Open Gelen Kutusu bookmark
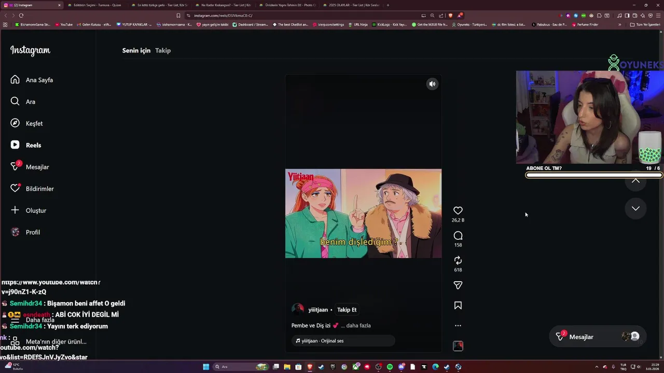 pos(94,24)
